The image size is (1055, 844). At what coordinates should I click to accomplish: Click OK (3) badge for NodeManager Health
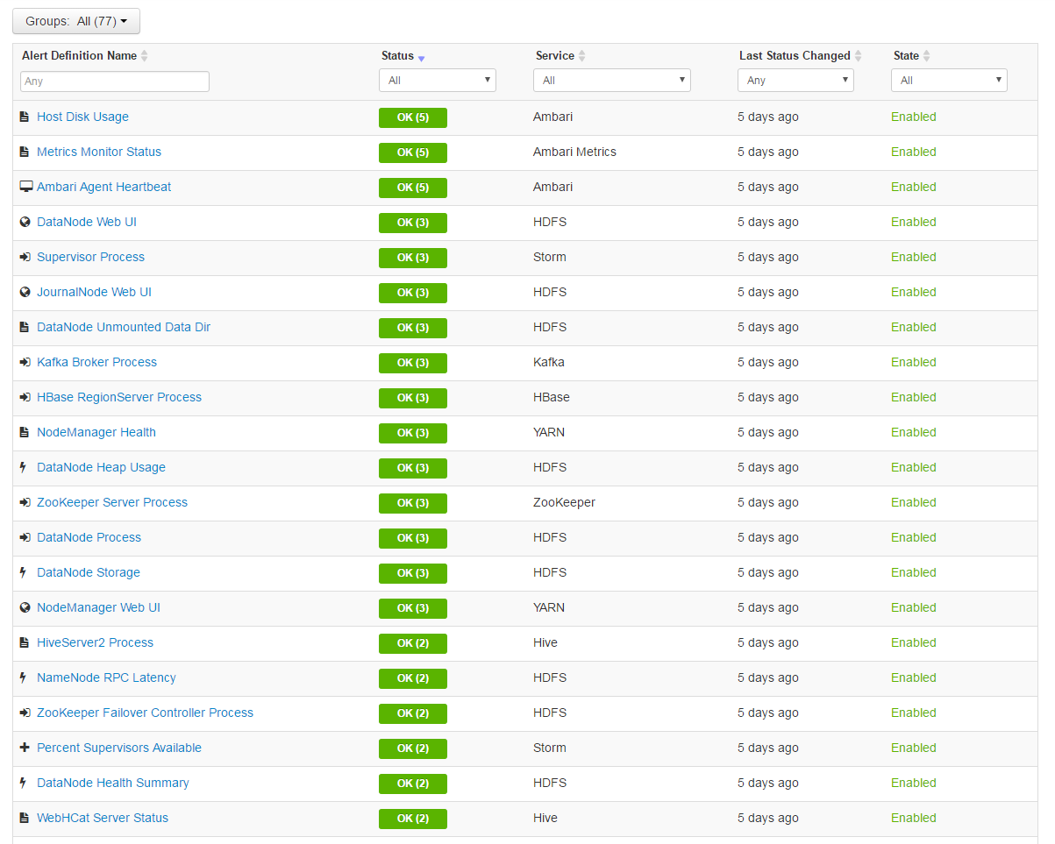[412, 433]
